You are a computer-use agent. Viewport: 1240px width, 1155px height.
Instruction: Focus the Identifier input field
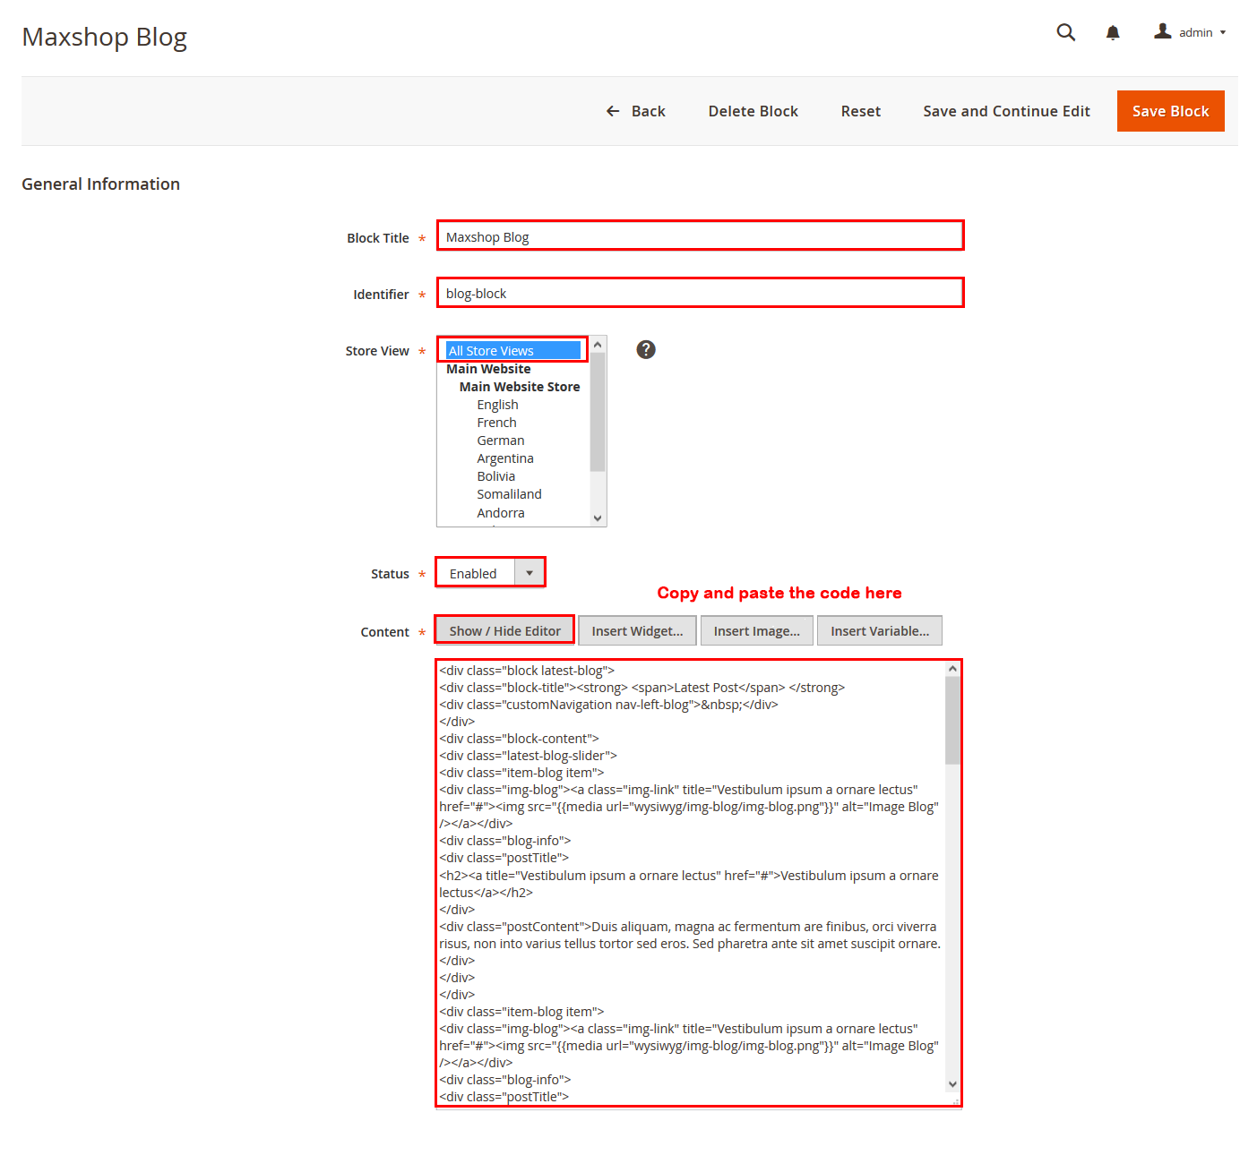[700, 293]
